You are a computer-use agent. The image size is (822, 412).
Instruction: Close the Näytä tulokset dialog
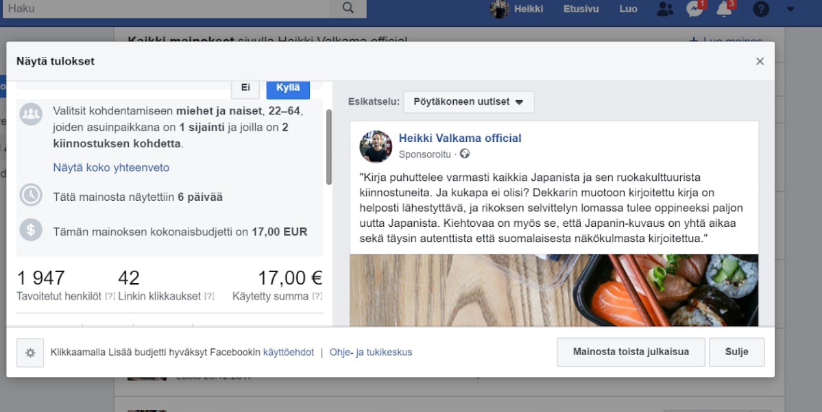click(x=760, y=61)
